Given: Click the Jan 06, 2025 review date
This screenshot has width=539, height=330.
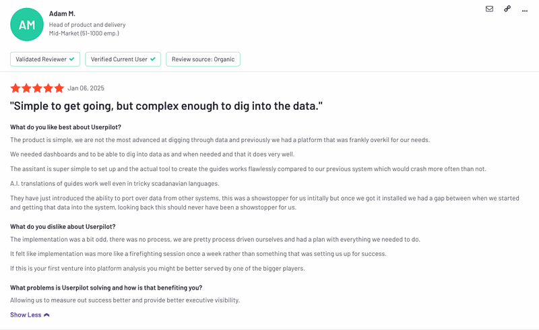Looking at the screenshot, I should click(86, 88).
